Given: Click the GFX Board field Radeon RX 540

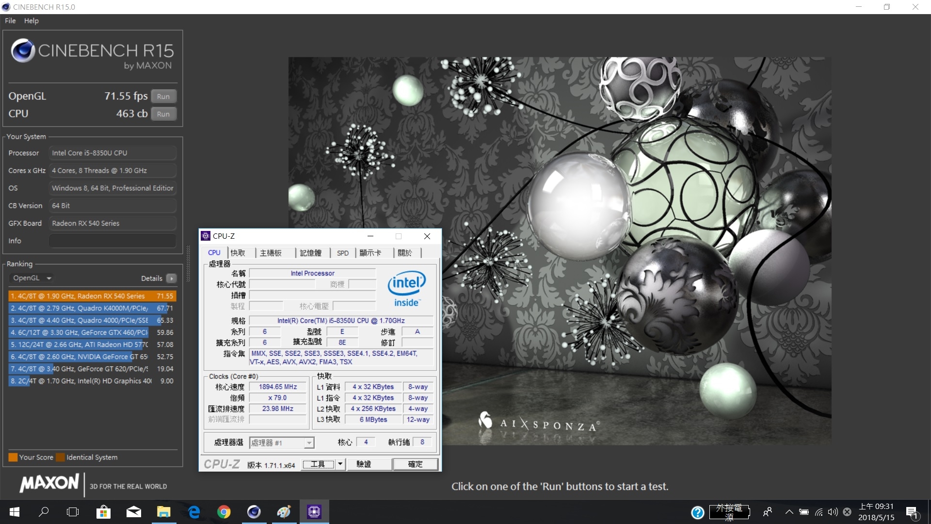Looking at the screenshot, I should click(112, 223).
